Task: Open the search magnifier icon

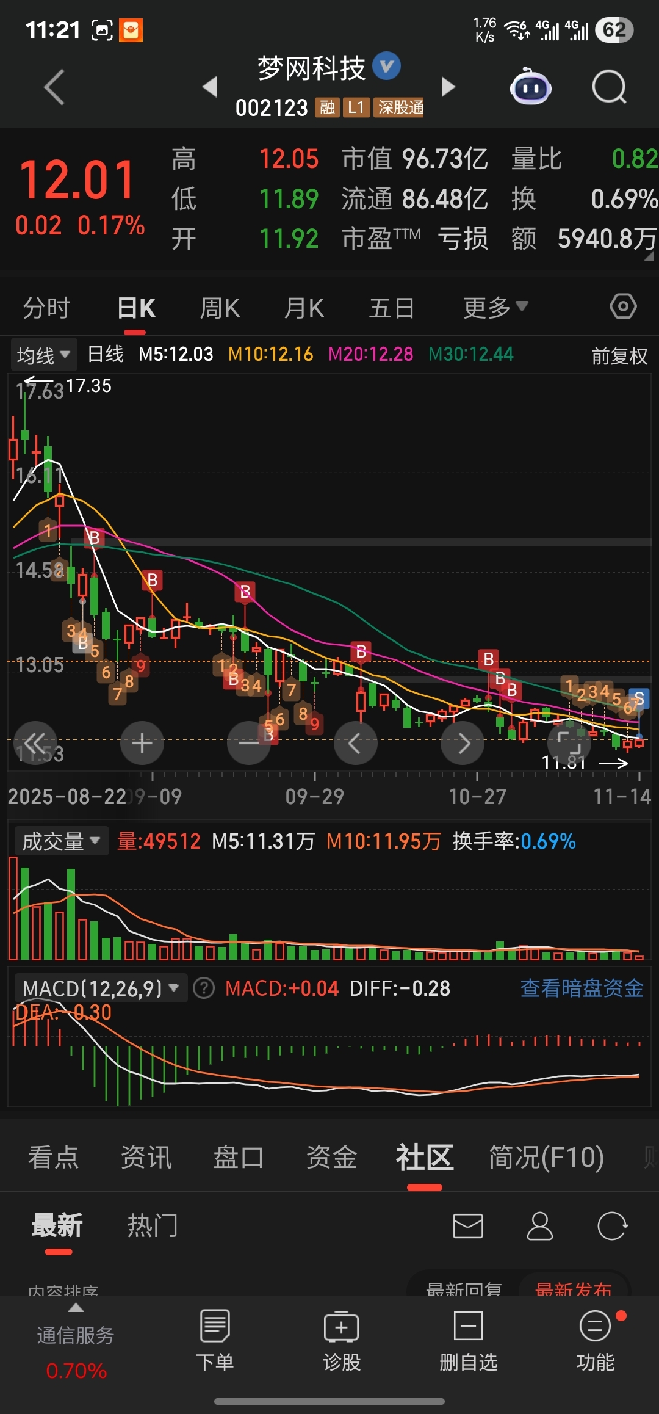Action: coord(610,87)
